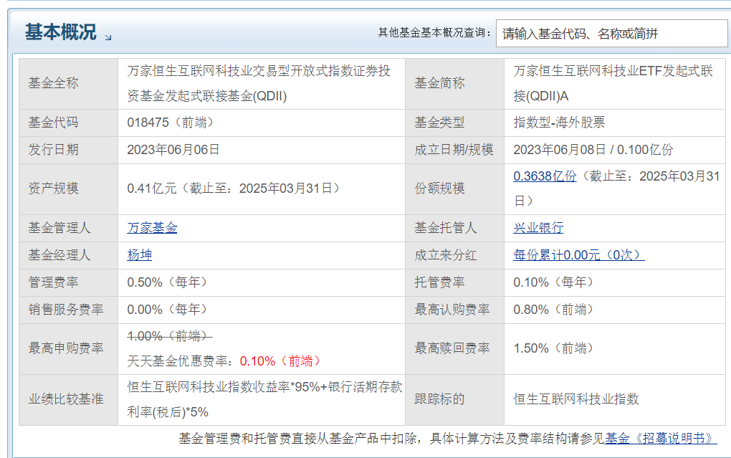Click the management fee value 0.50%（每年）

pyautogui.click(x=168, y=282)
